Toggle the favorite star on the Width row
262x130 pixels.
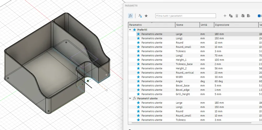coord(138,77)
